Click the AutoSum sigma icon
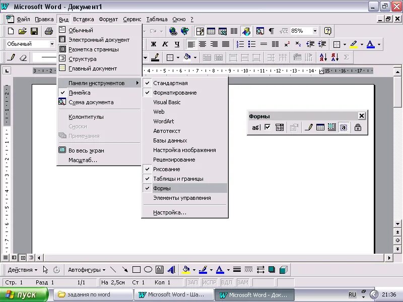The height and width of the screenshot is (302, 403). click(x=346, y=57)
